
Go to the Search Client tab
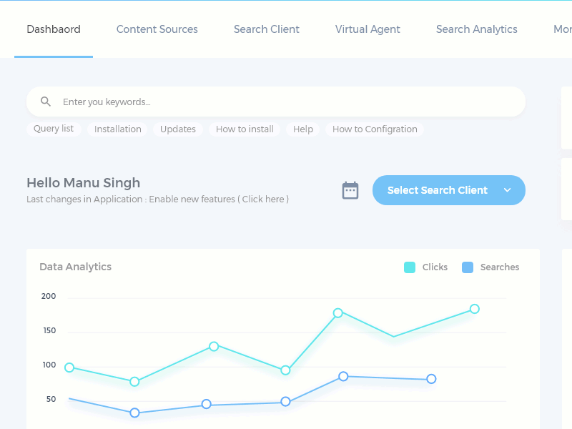[267, 29]
